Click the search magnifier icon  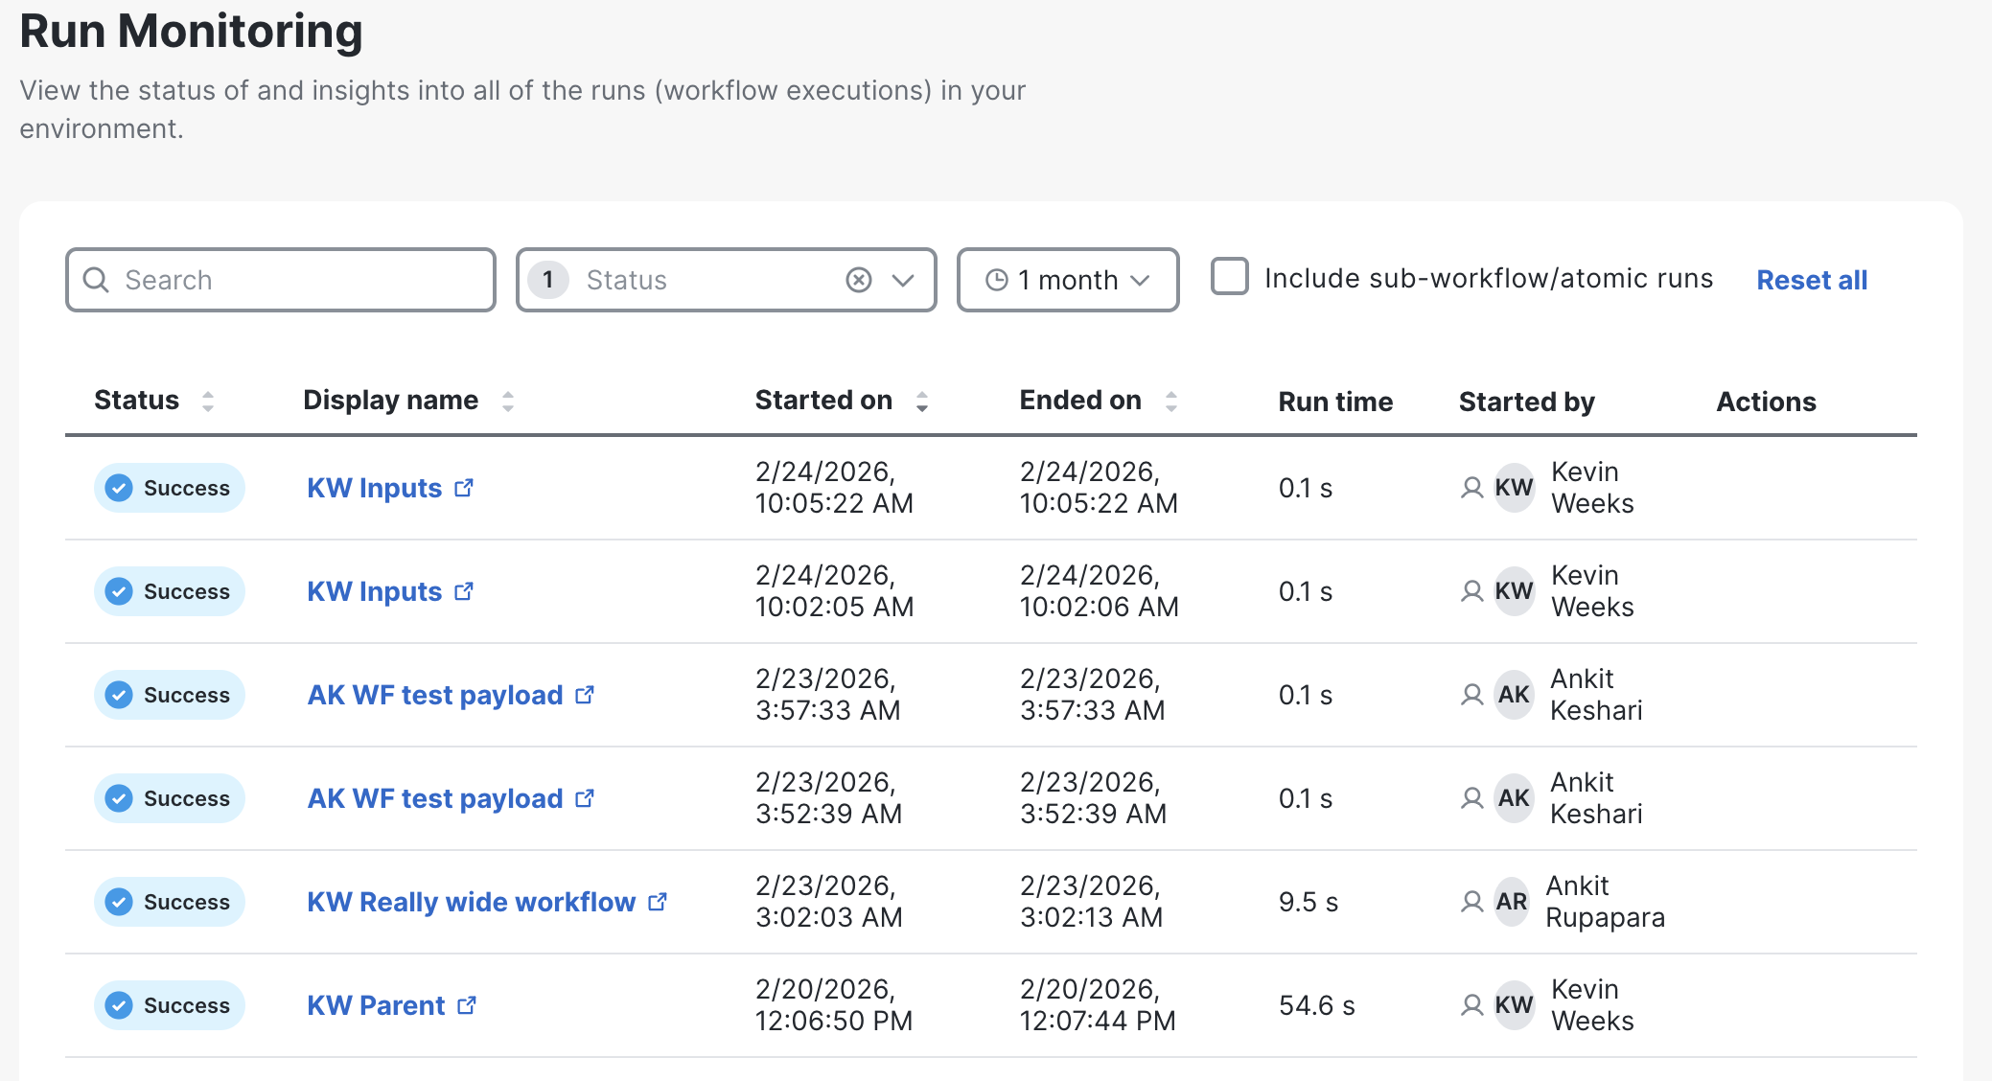point(96,280)
